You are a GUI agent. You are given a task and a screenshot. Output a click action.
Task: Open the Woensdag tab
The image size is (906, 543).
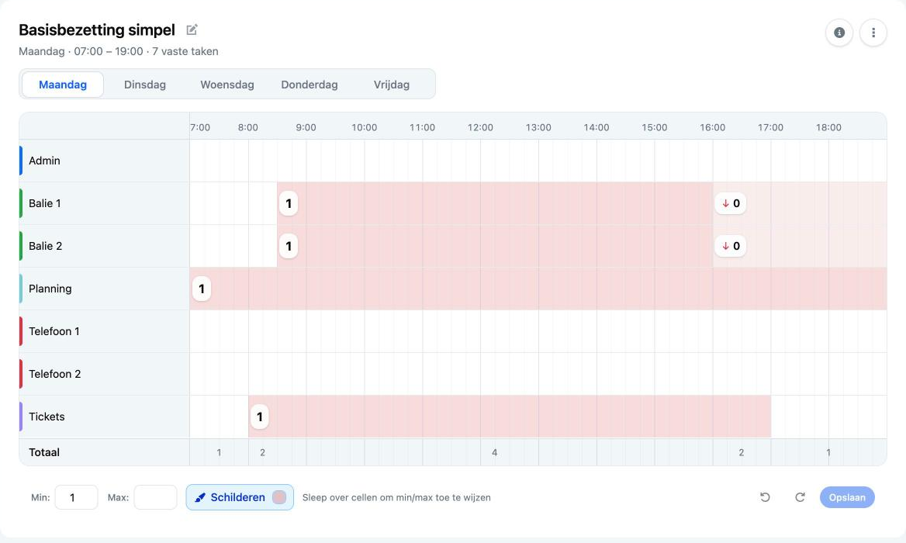coord(227,85)
